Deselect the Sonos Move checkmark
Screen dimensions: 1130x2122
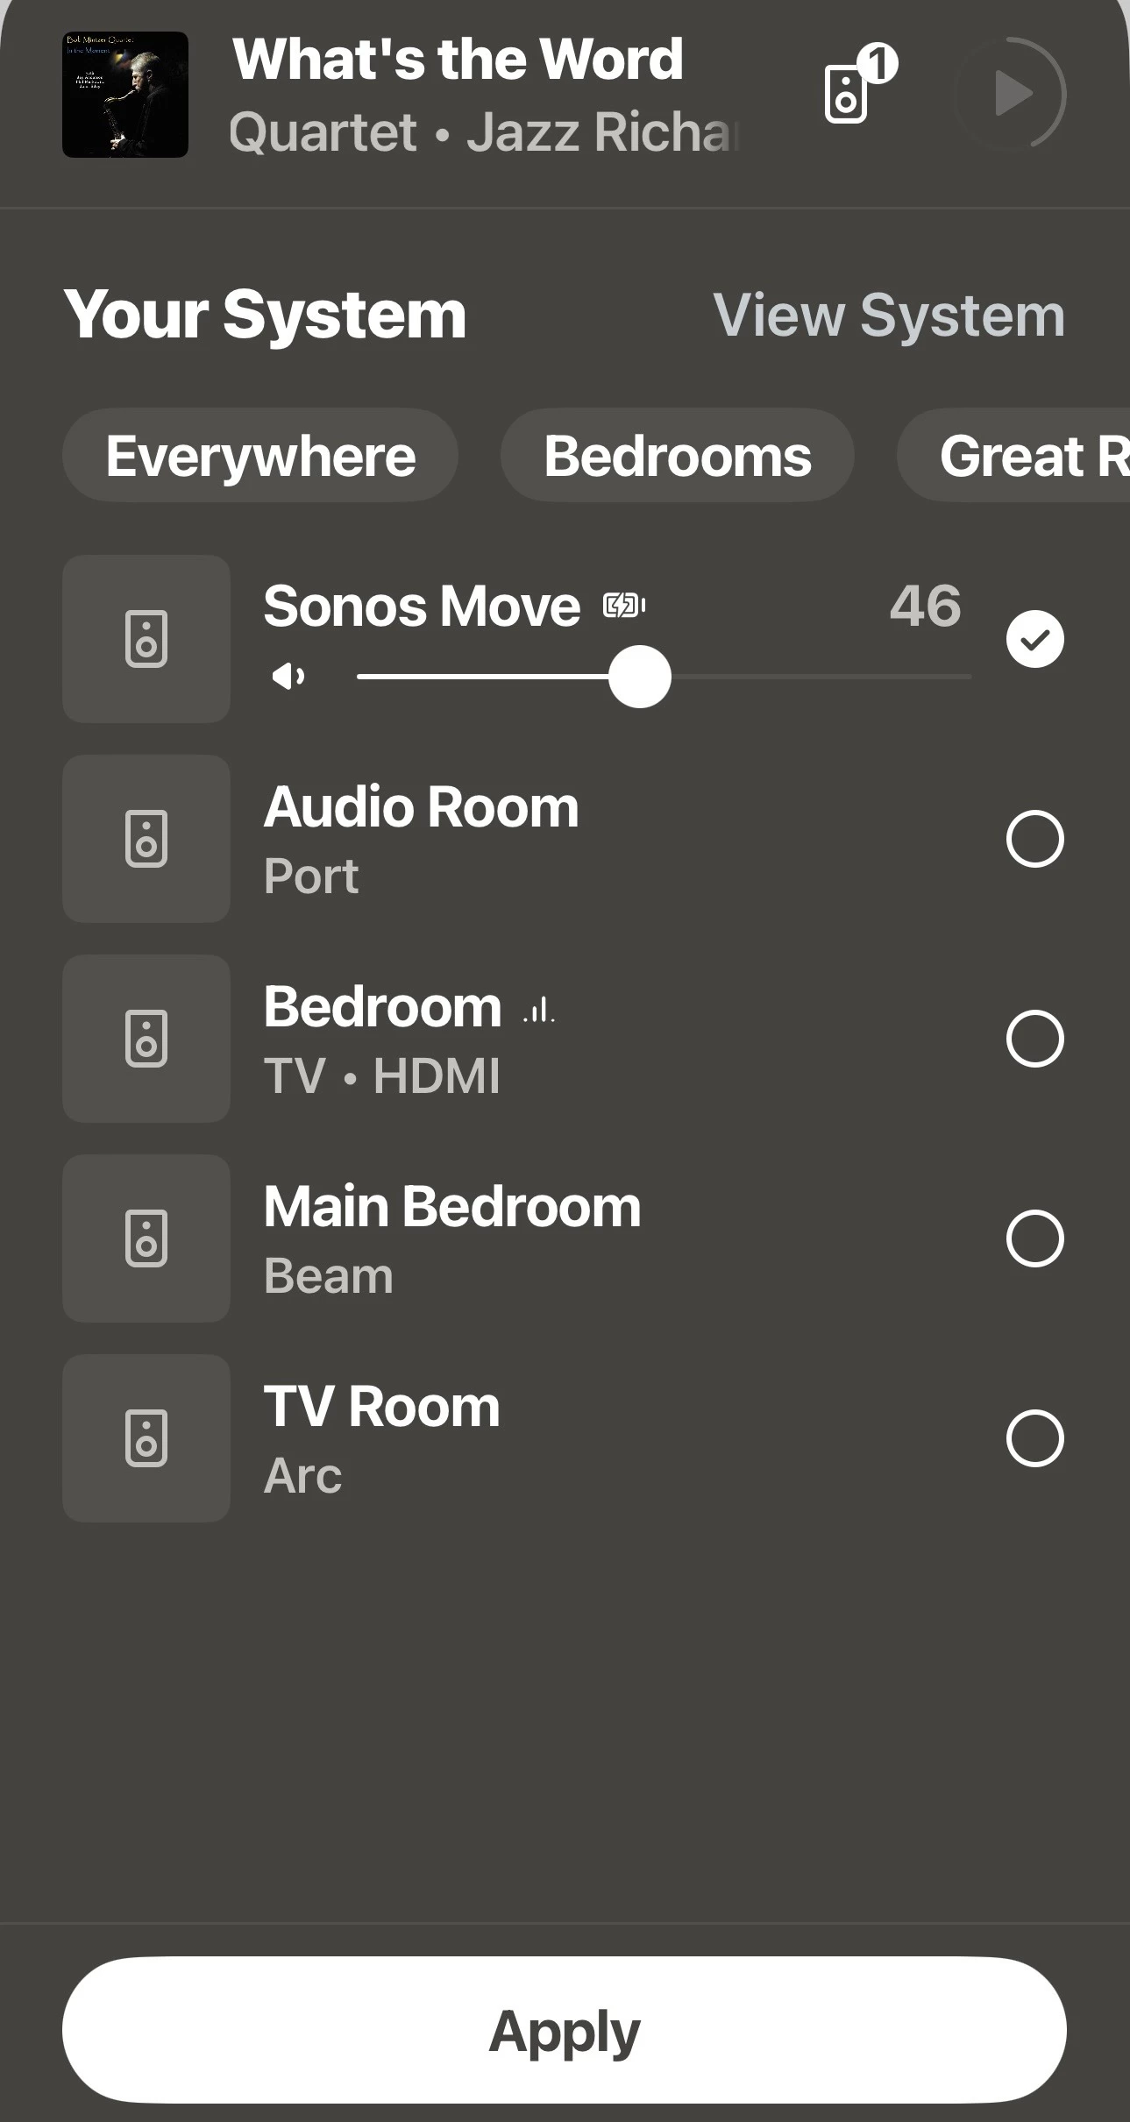click(x=1034, y=639)
